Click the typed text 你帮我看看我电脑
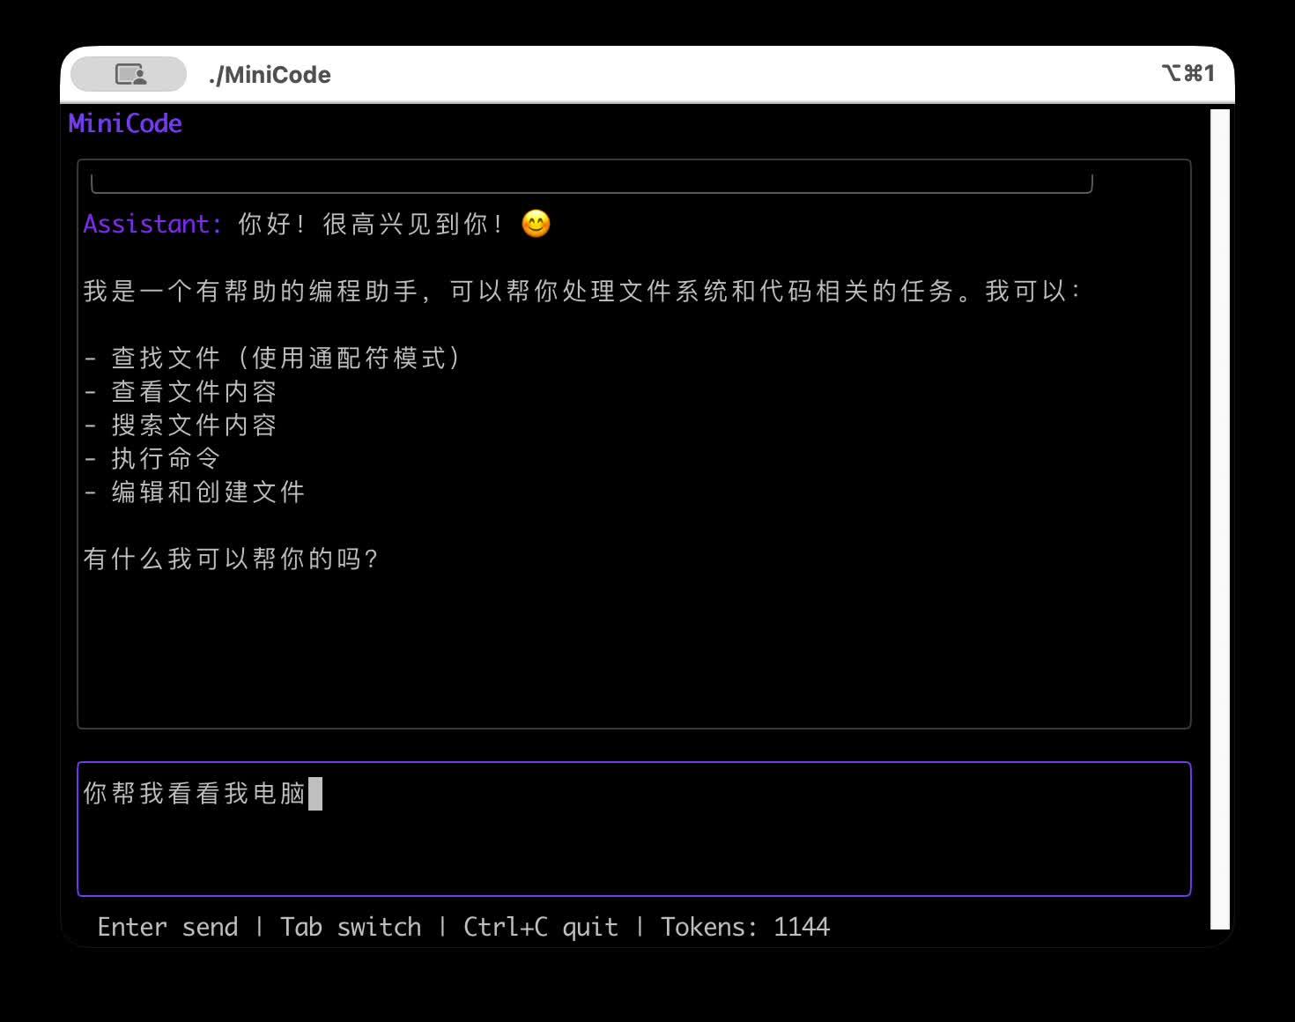The image size is (1295, 1022). [x=194, y=793]
